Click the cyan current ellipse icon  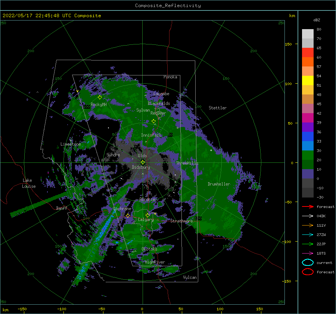308,262
